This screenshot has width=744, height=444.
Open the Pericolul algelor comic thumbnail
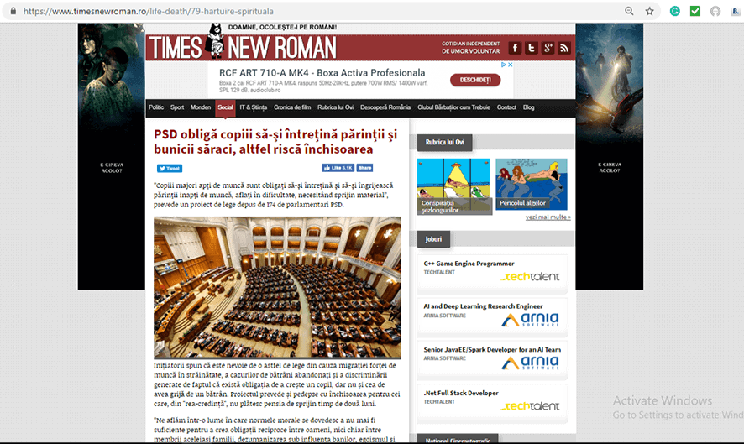[x=532, y=184]
